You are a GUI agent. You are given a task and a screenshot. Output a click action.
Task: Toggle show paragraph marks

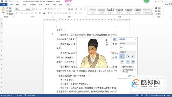click(x=85, y=9)
